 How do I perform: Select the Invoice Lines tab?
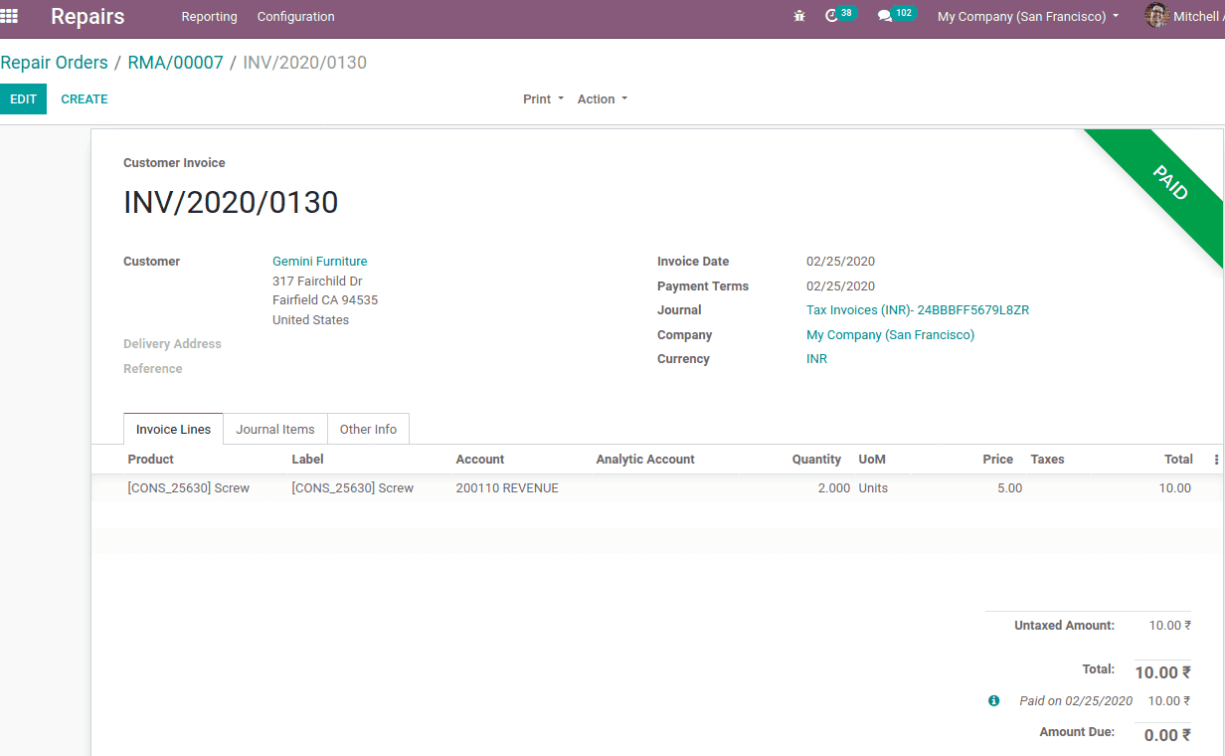click(173, 429)
